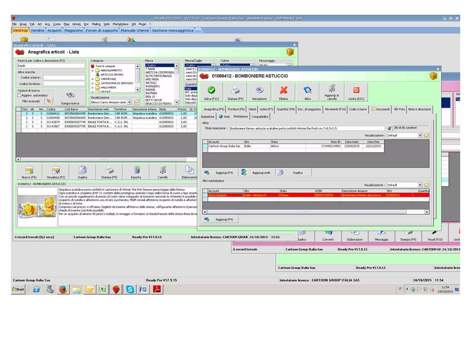Click the clear-filters icon beside Filtri avanzati
The width and height of the screenshot is (473, 354).
pyautogui.click(x=49, y=101)
